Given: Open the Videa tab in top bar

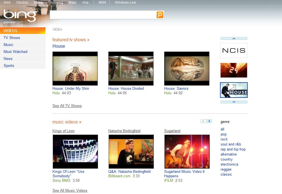Looking at the screenshot, I should pyautogui.click(x=38, y=3).
